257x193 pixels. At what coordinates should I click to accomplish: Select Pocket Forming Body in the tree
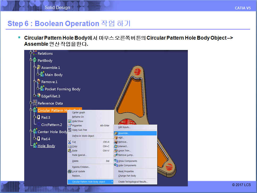point(62,89)
